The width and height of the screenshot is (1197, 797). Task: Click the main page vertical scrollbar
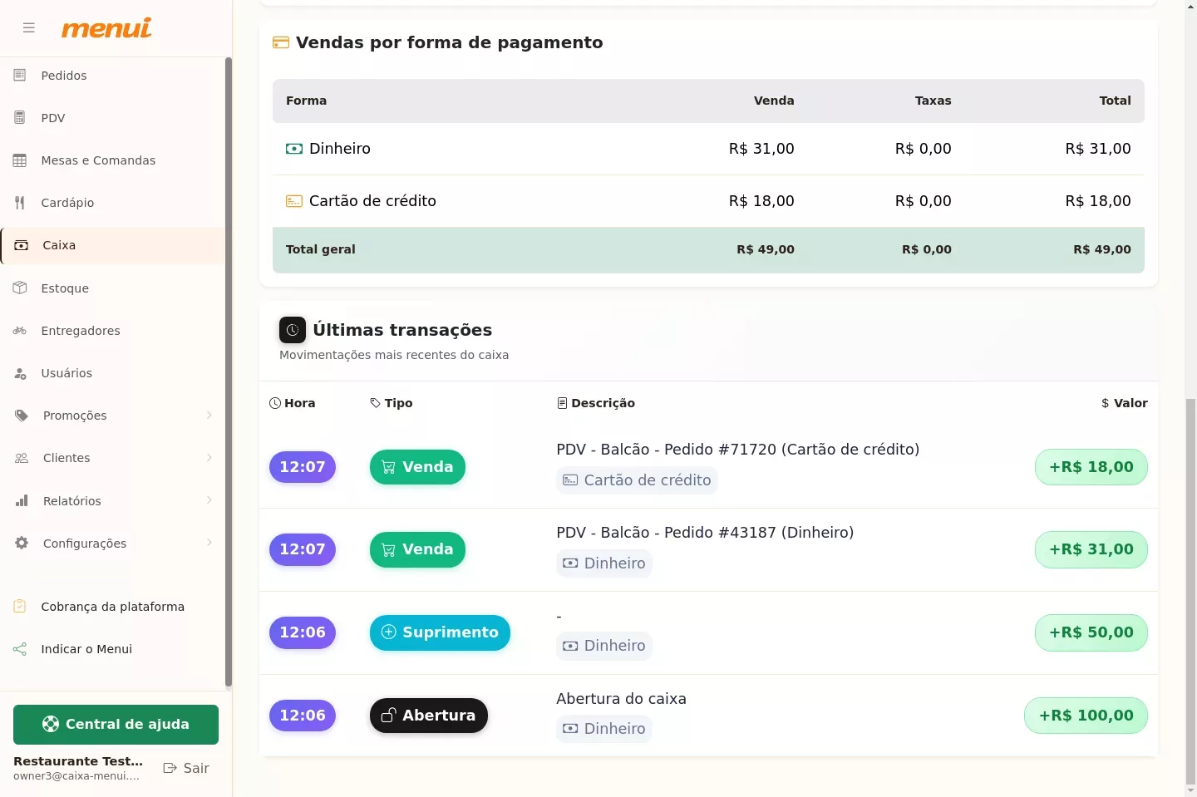[x=1190, y=590]
